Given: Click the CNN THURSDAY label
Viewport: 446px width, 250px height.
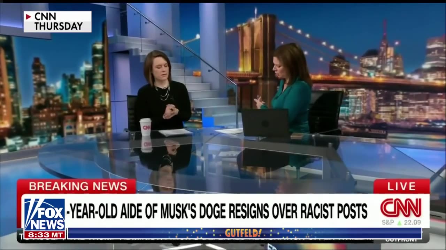Looking at the screenshot, I should click(x=57, y=22).
